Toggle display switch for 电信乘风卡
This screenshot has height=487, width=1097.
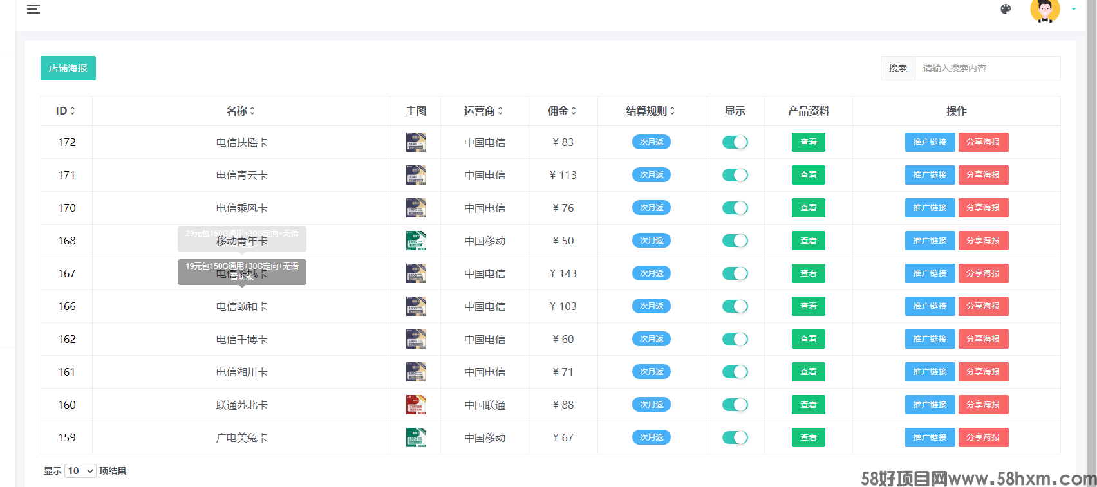pos(735,208)
